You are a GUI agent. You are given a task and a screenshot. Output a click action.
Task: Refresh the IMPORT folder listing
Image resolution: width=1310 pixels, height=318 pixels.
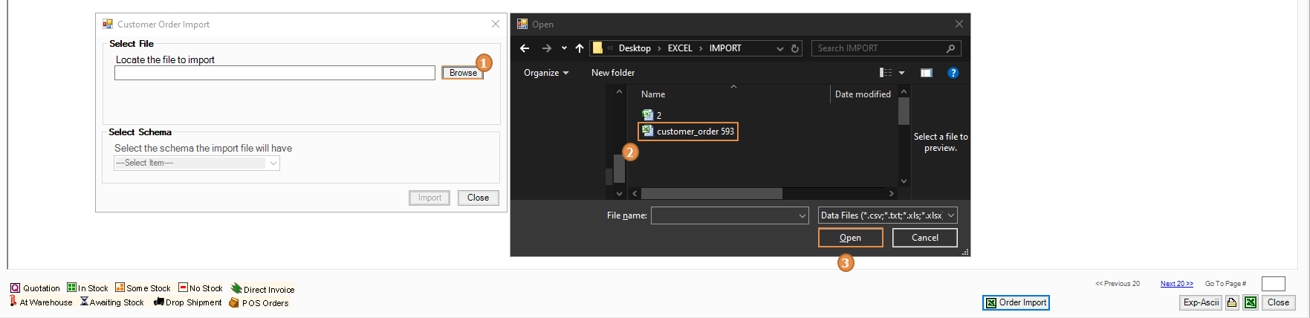coord(795,48)
